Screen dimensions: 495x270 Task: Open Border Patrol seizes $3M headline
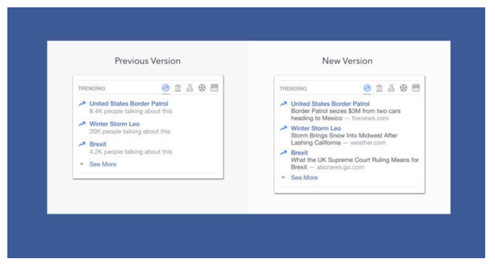pos(346,111)
